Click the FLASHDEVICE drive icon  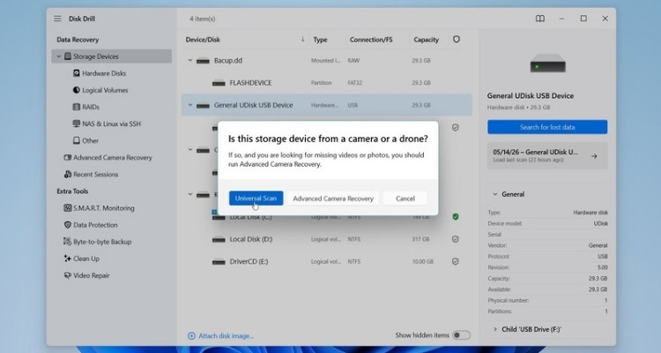point(219,83)
